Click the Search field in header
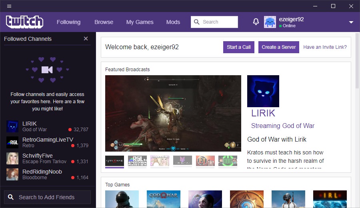The image size is (360, 208). 214,22
